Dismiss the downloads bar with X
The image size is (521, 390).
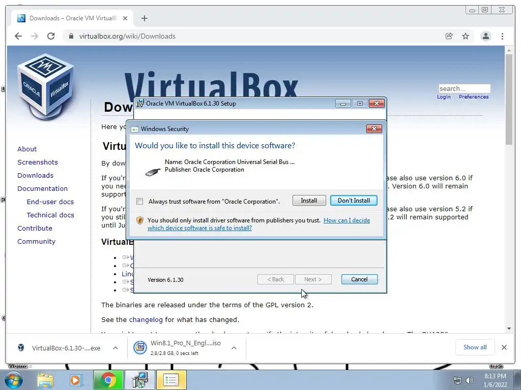tap(504, 347)
